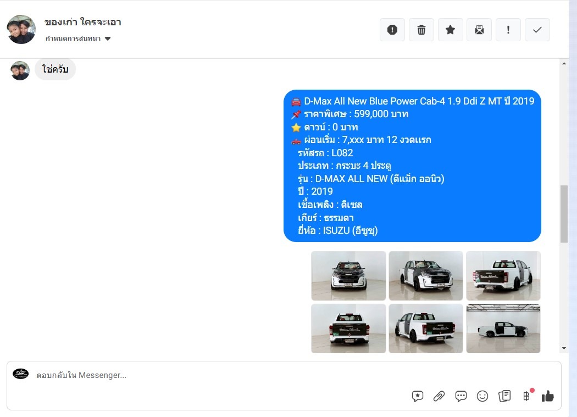577x417 pixels.
Task: Mark conversation unread with envelope icon
Action: click(479, 30)
